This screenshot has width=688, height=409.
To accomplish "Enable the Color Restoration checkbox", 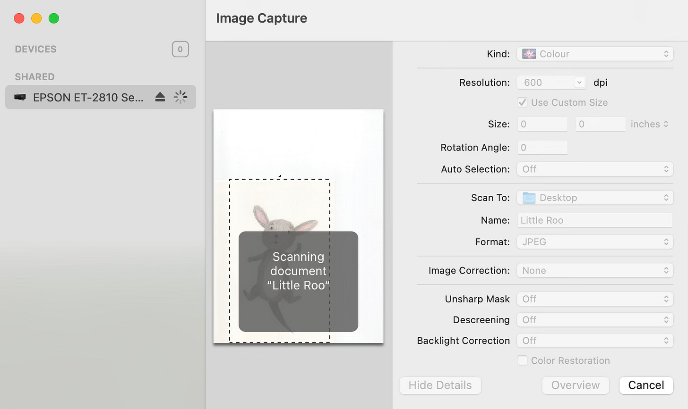I will [522, 360].
